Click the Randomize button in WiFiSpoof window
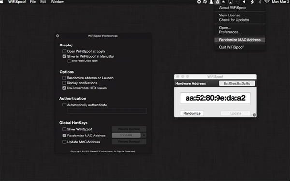Screen dimensions: 290x181 click(x=192, y=113)
